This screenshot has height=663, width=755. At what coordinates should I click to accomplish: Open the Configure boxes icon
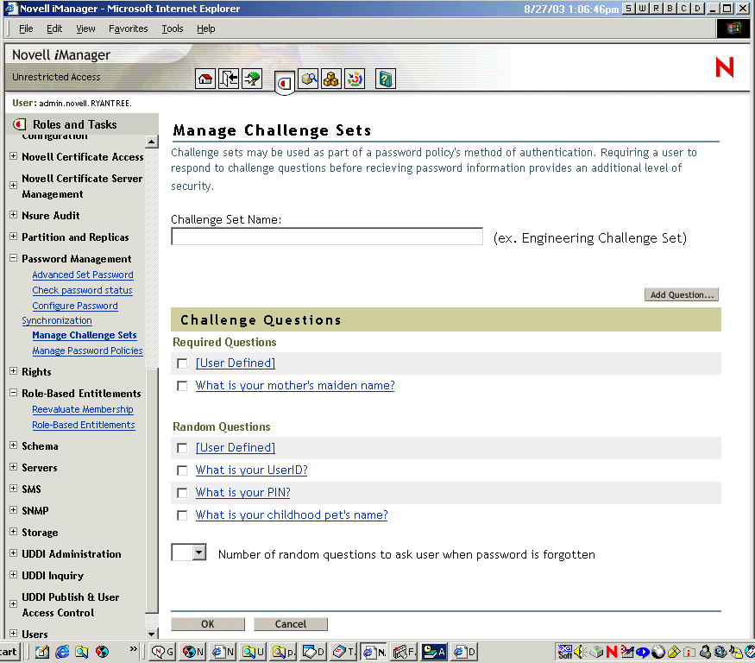click(331, 79)
